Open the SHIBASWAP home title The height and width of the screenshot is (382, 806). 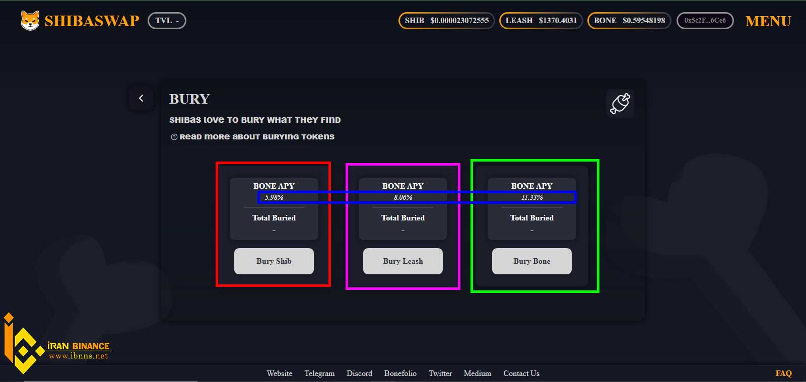click(x=92, y=21)
